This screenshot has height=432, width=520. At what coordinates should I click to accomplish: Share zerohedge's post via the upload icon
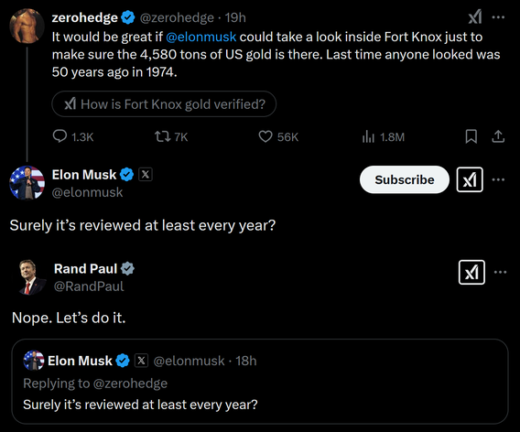pyautogui.click(x=498, y=136)
